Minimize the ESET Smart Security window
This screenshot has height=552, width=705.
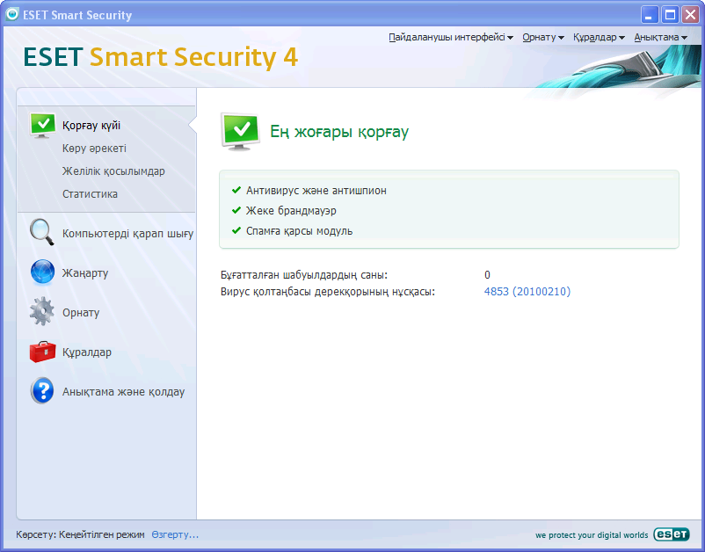click(649, 15)
